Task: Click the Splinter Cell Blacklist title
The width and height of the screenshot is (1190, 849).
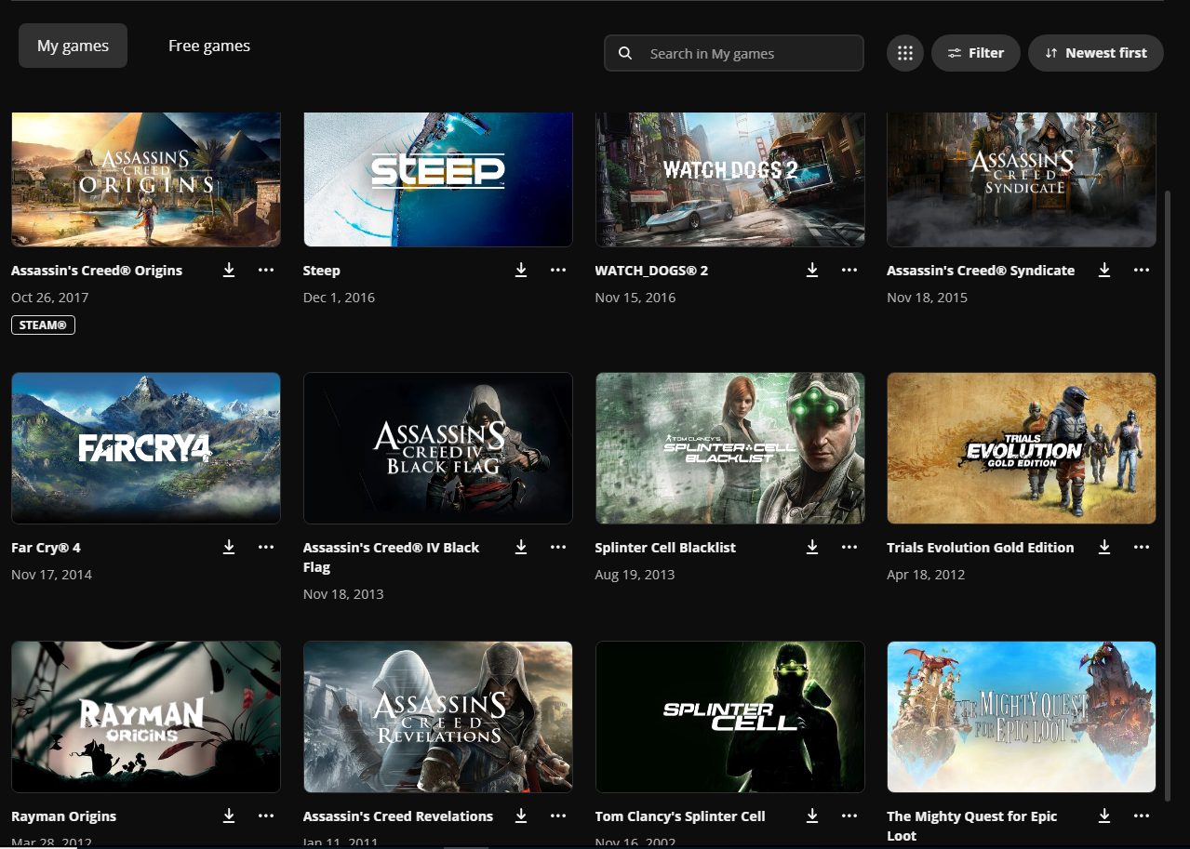Action: coord(665,548)
